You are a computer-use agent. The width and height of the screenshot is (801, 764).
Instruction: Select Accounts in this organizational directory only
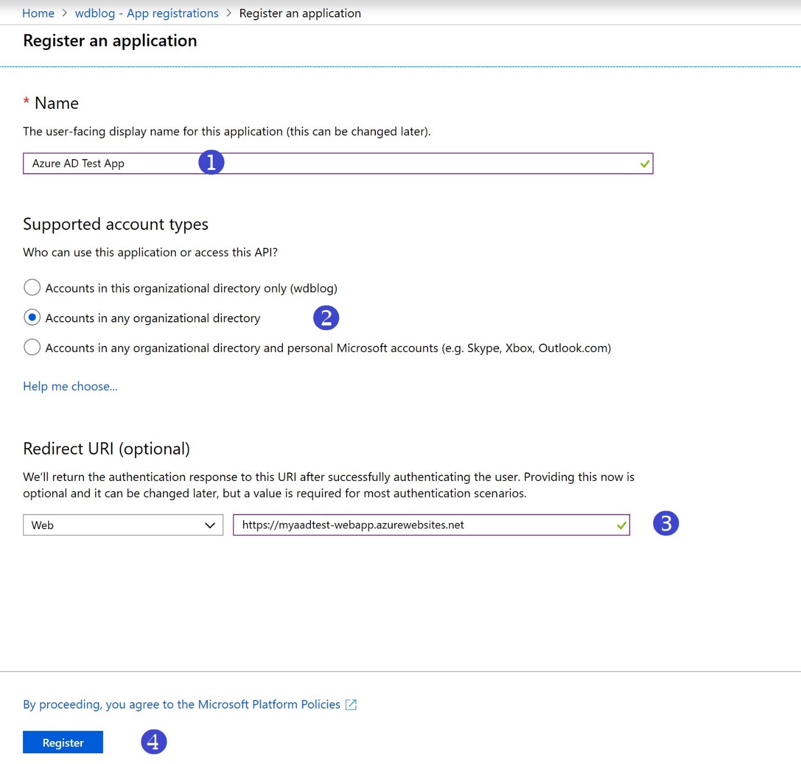click(32, 288)
